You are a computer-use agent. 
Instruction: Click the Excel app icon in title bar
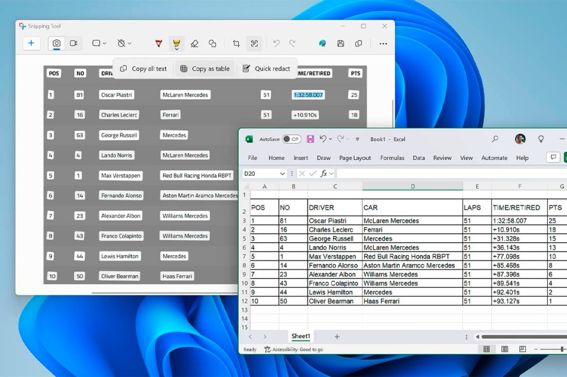click(x=249, y=139)
